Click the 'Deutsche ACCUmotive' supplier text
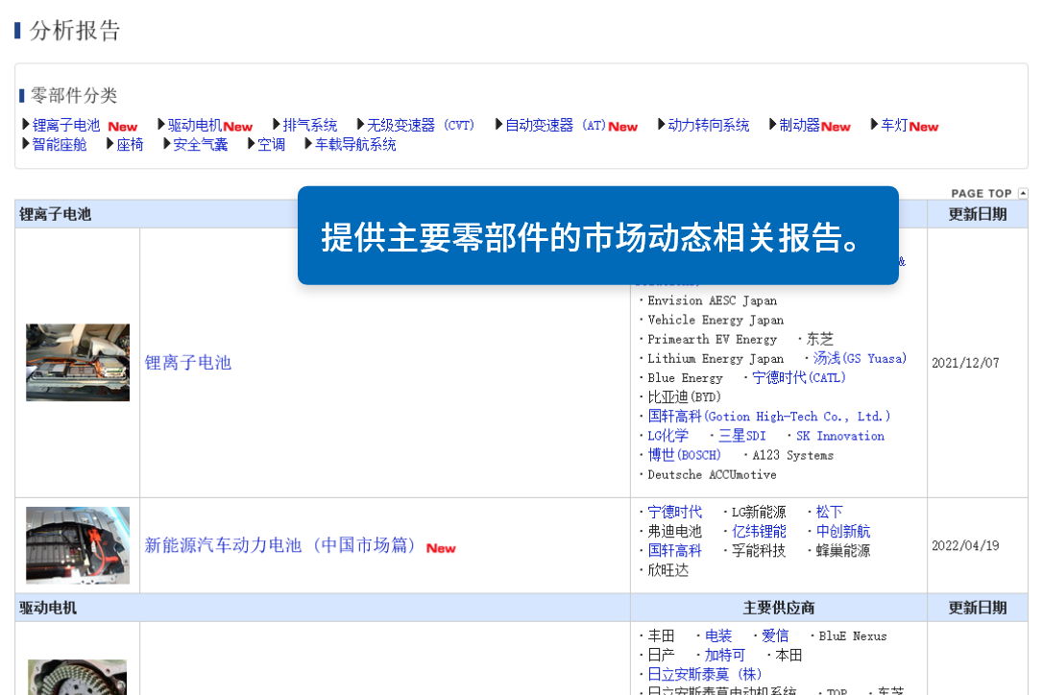 [713, 474]
